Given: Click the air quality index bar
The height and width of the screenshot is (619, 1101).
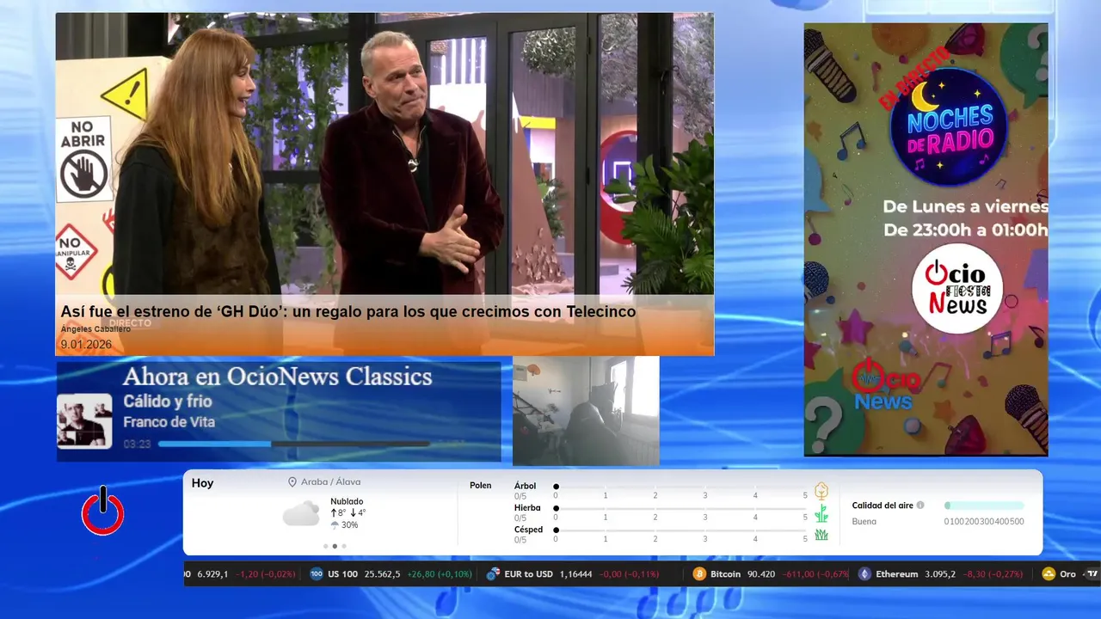Looking at the screenshot, I should pyautogui.click(x=984, y=506).
